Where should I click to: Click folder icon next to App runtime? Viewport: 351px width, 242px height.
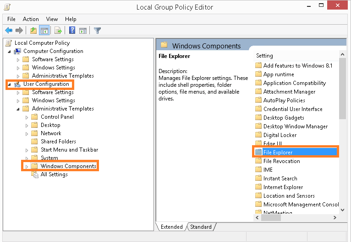[258, 74]
